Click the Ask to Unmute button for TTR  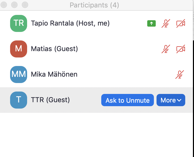coord(128,100)
